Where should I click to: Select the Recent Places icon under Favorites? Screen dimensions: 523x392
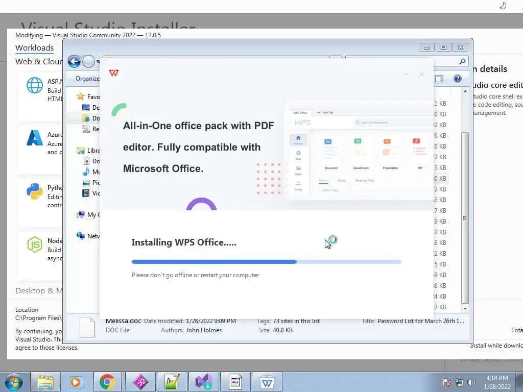[86, 129]
